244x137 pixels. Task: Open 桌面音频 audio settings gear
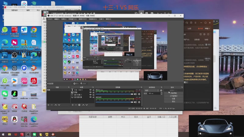pos(139,102)
